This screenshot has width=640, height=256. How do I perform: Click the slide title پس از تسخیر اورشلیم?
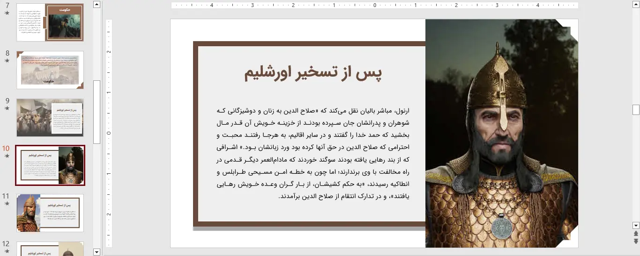(x=313, y=73)
